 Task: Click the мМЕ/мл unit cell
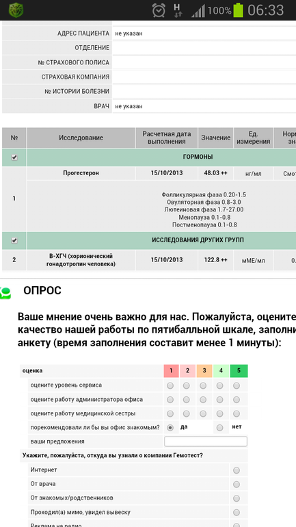[254, 260]
